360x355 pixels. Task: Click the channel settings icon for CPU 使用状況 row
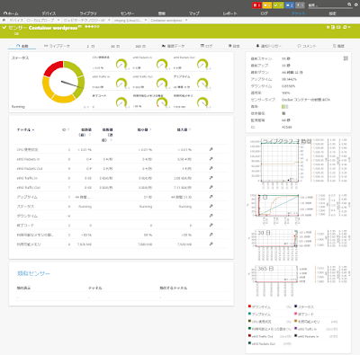coord(211,149)
